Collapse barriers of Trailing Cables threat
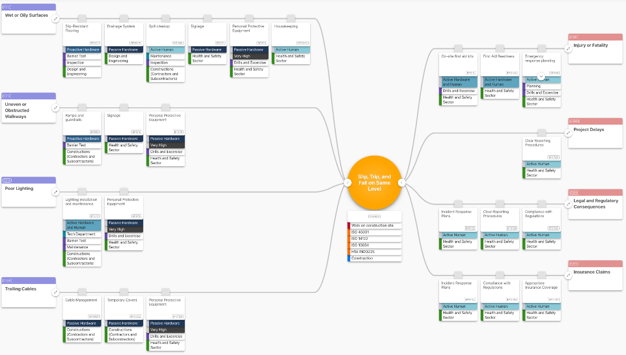 [56, 292]
